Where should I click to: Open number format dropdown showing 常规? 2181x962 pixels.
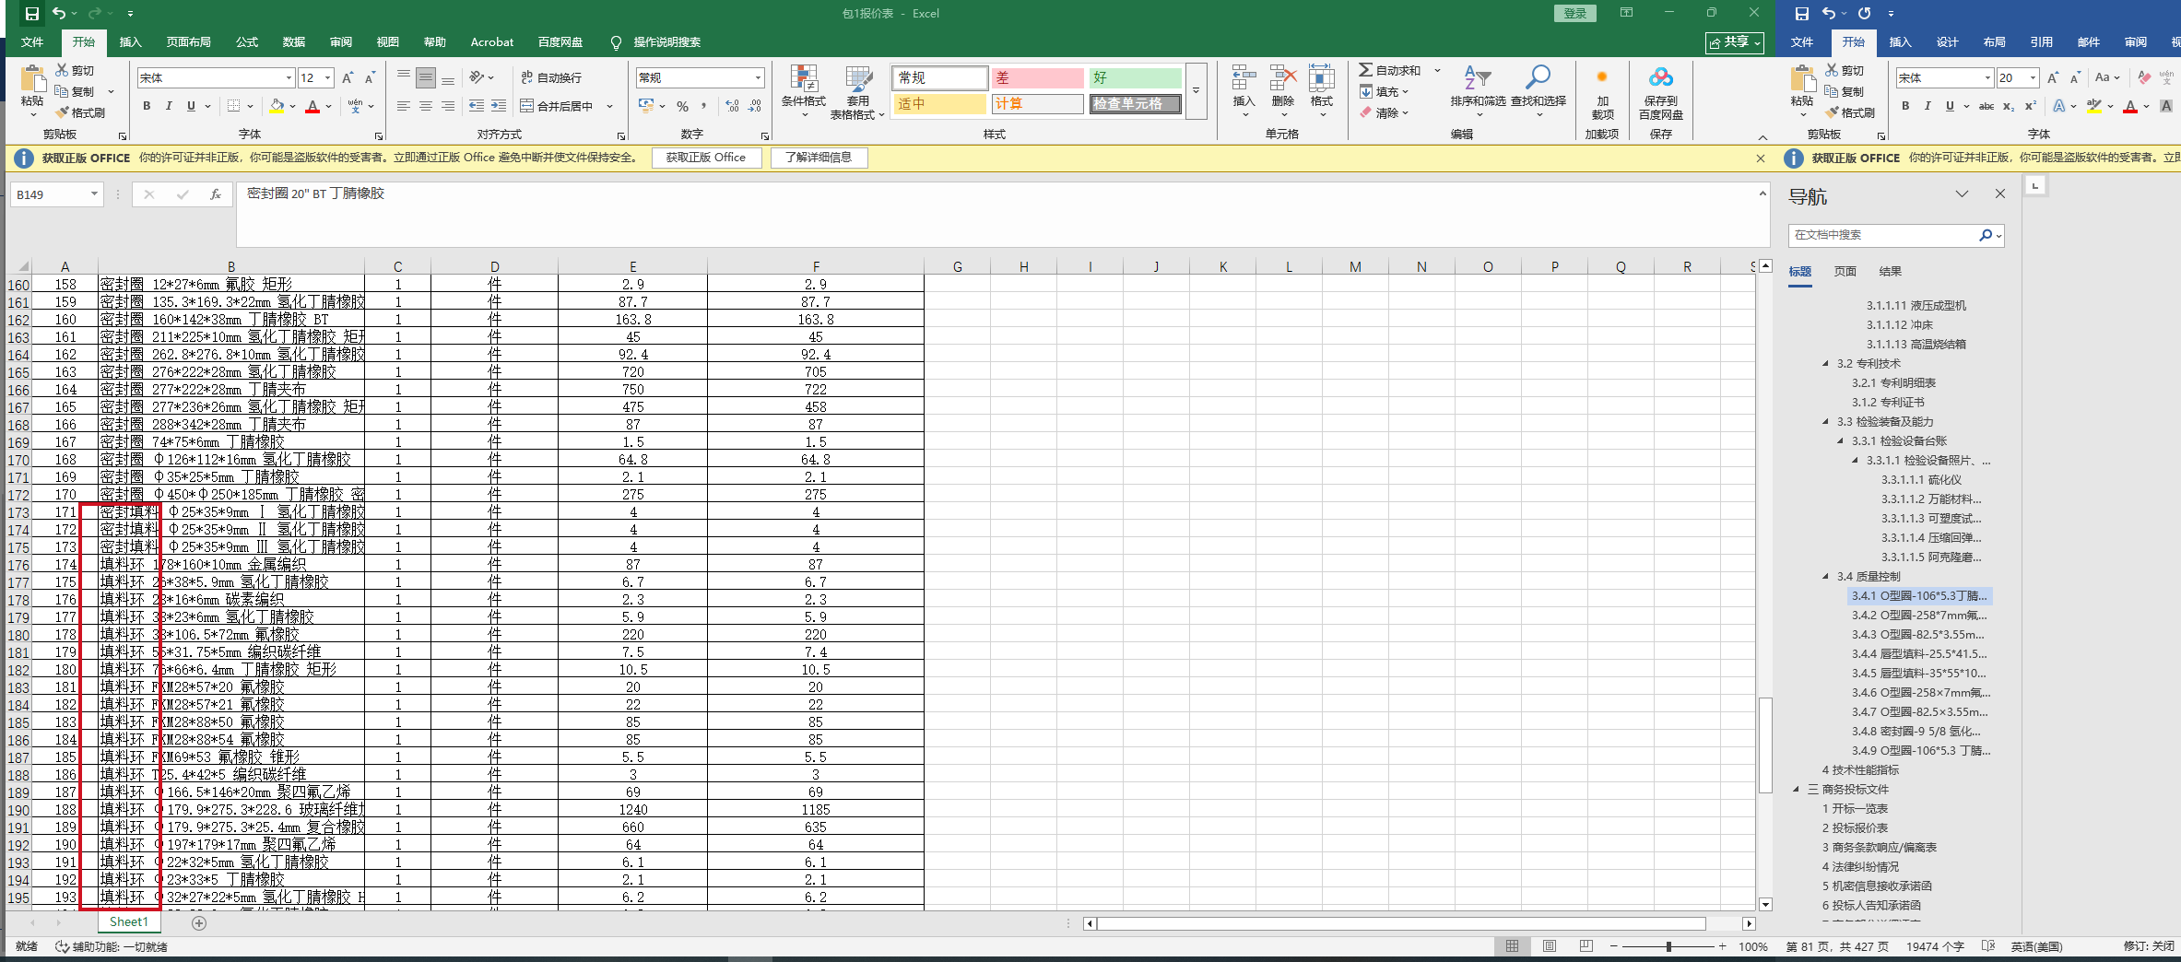pos(758,78)
